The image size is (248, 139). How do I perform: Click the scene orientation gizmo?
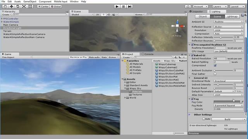click(x=177, y=26)
